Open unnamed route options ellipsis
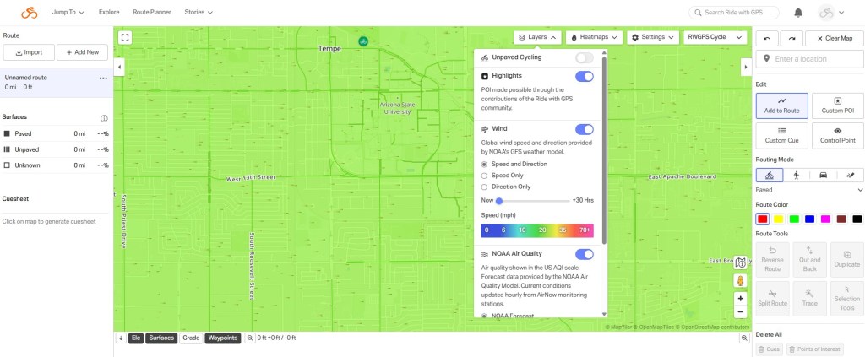 (103, 78)
